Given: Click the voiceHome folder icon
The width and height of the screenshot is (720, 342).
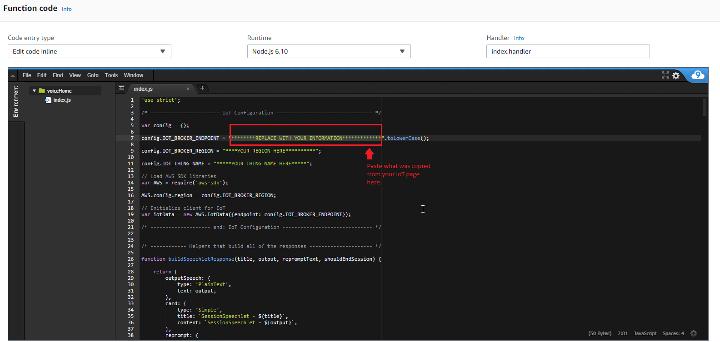Looking at the screenshot, I should (42, 91).
